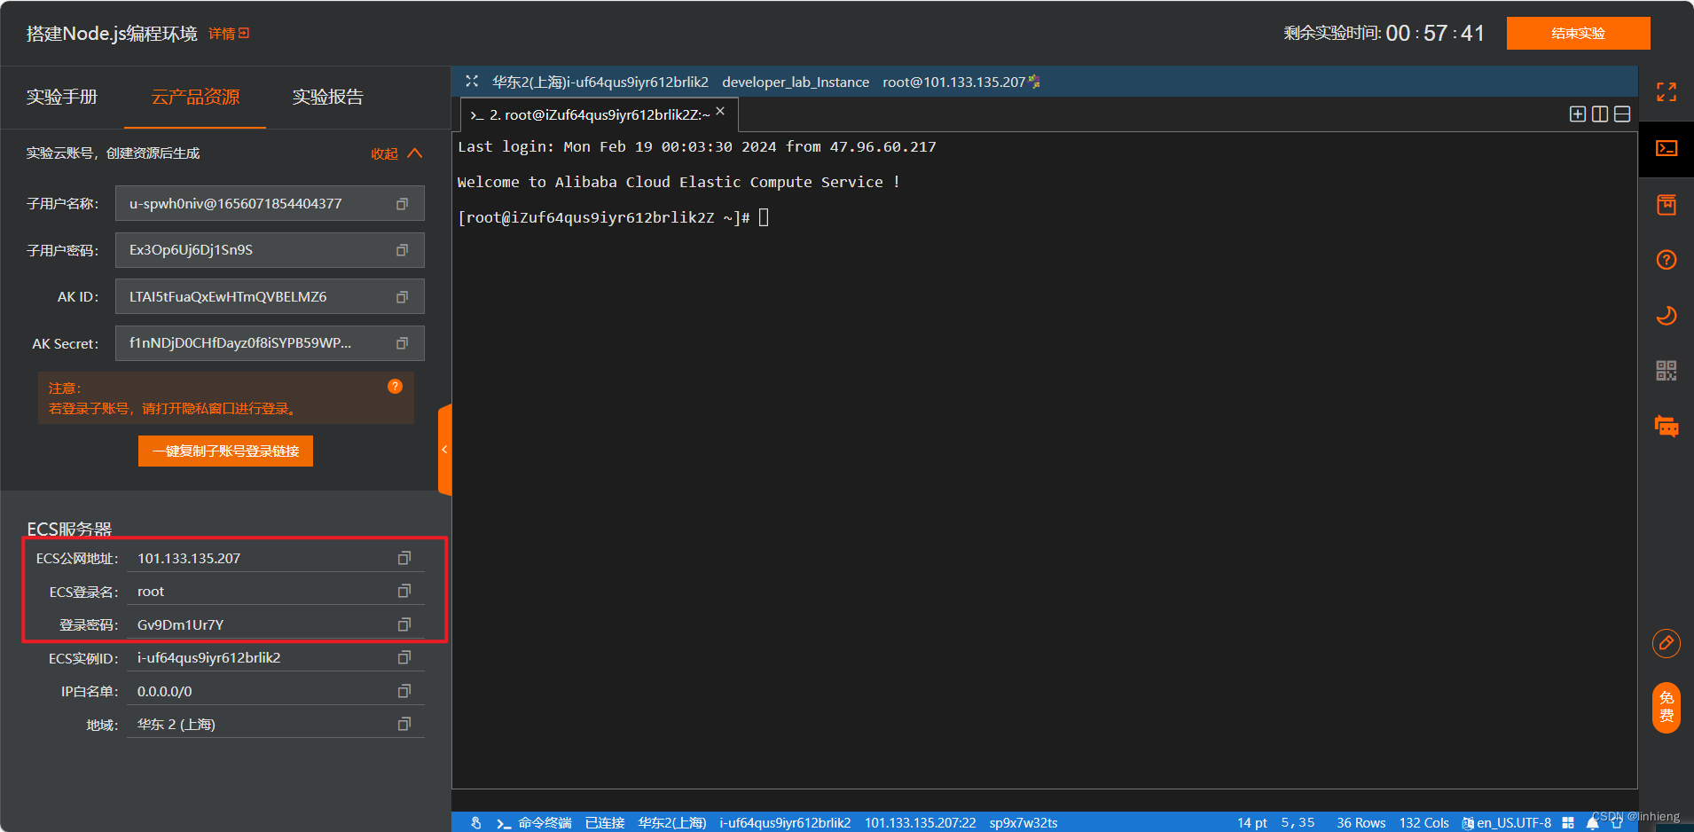Image resolution: width=1694 pixels, height=832 pixels.
Task: Close the root@iZuf64qus9iyr612brlik2Z terminal tab
Action: tap(720, 111)
